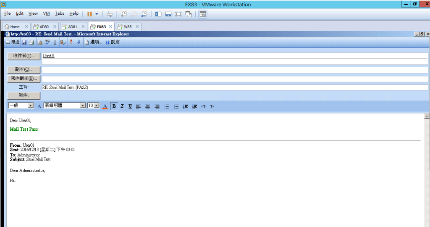Toggle bold formatting
Screen dimensions: 430x227
114,106
